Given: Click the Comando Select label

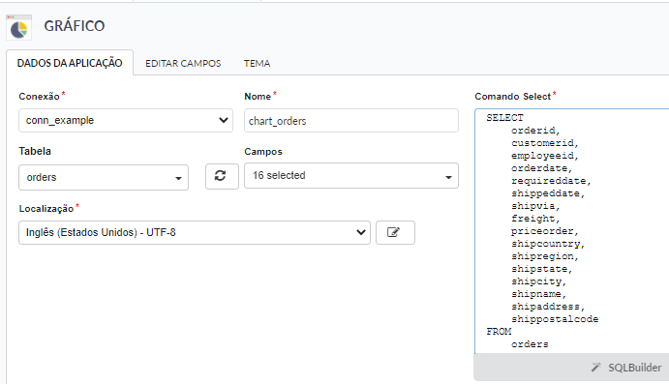Looking at the screenshot, I should pyautogui.click(x=512, y=97).
